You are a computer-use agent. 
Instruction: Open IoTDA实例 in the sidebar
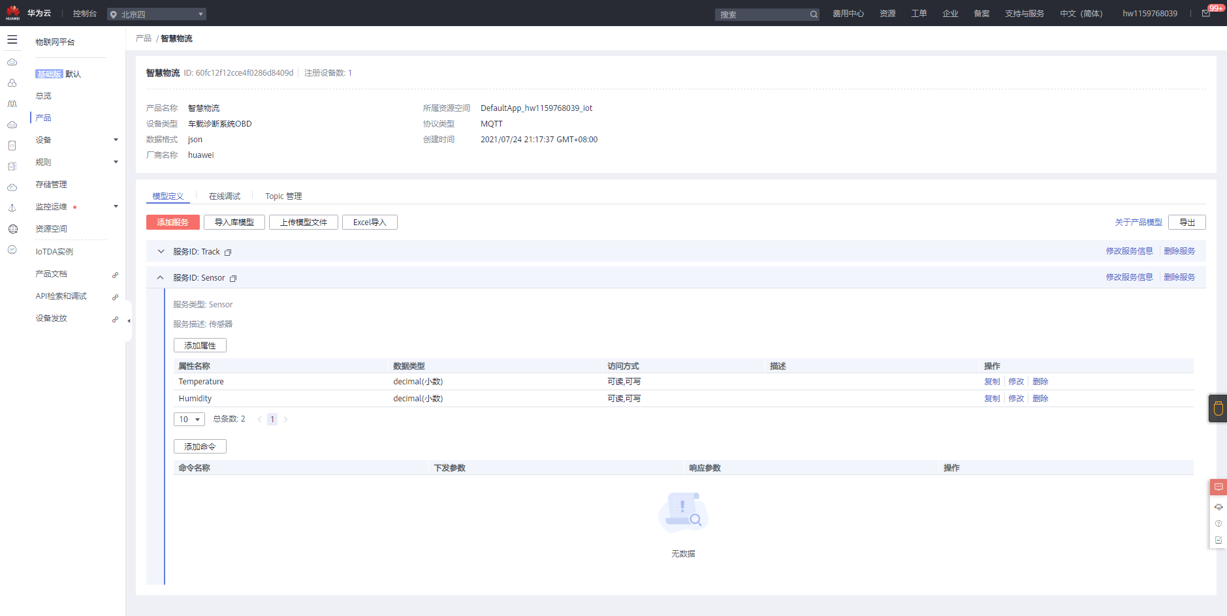(x=54, y=252)
